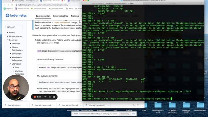Viewport: 208px width, 117px height.
Task: Open menu for ckad_lab_ingress.mp4 download
Action: pyautogui.click(x=108, y=105)
